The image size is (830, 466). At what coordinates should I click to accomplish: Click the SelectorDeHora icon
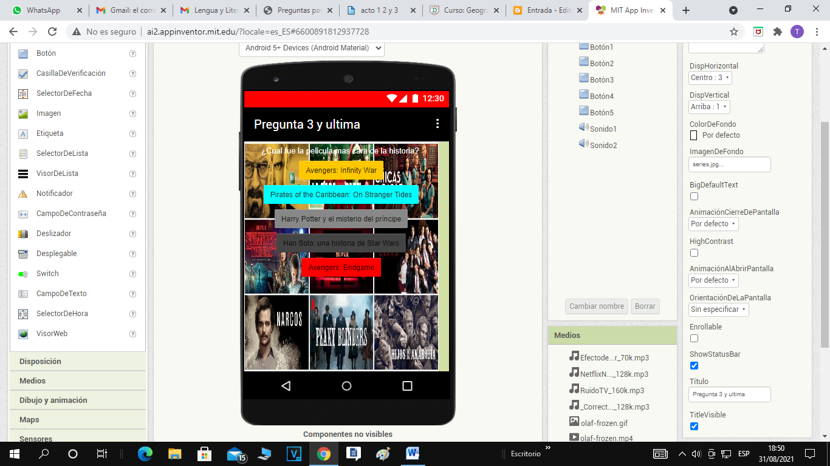(23, 314)
